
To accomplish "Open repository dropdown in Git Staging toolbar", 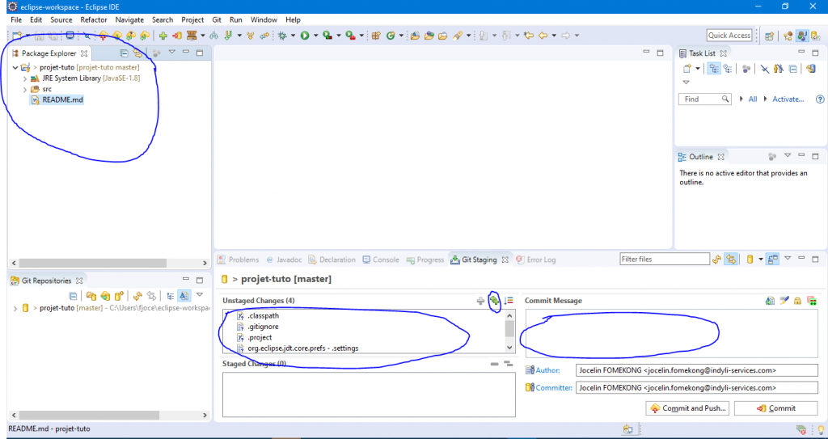I will 761,259.
